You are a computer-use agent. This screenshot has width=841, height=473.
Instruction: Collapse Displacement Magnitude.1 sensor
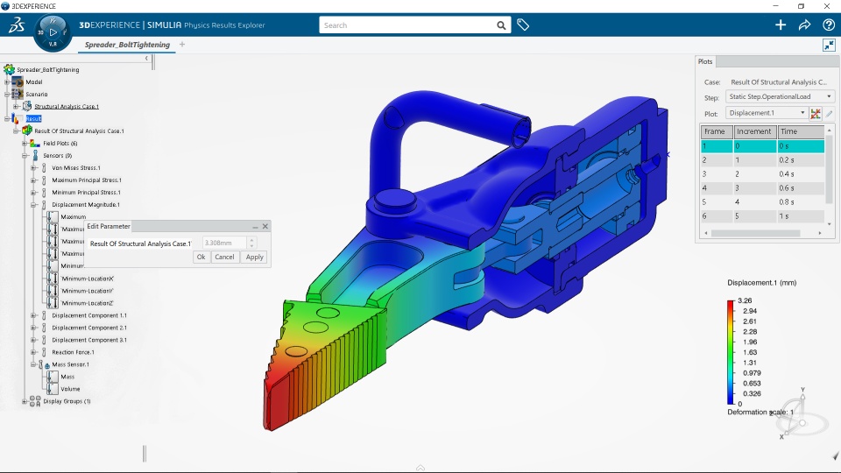tap(33, 205)
